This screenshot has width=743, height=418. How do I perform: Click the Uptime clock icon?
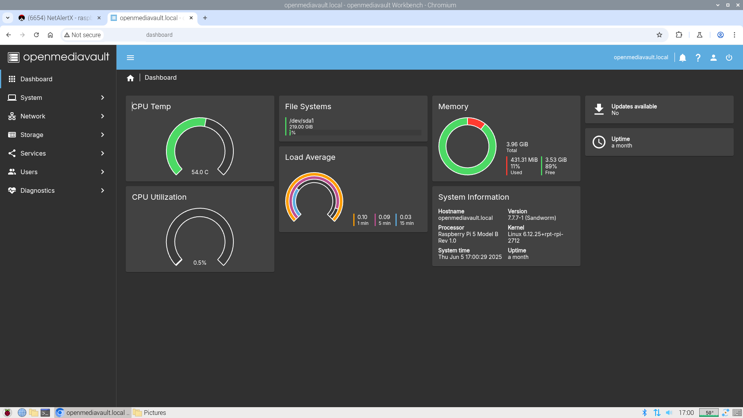[599, 142]
